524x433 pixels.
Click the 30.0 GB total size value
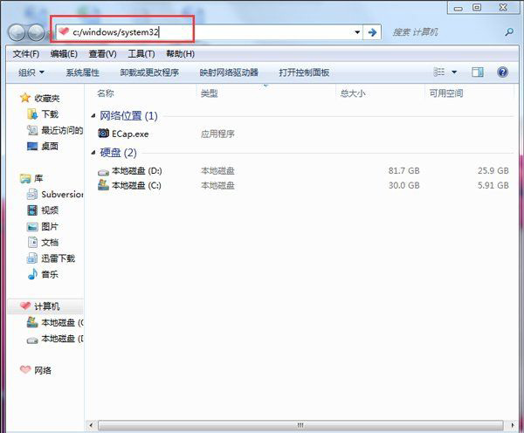(403, 185)
